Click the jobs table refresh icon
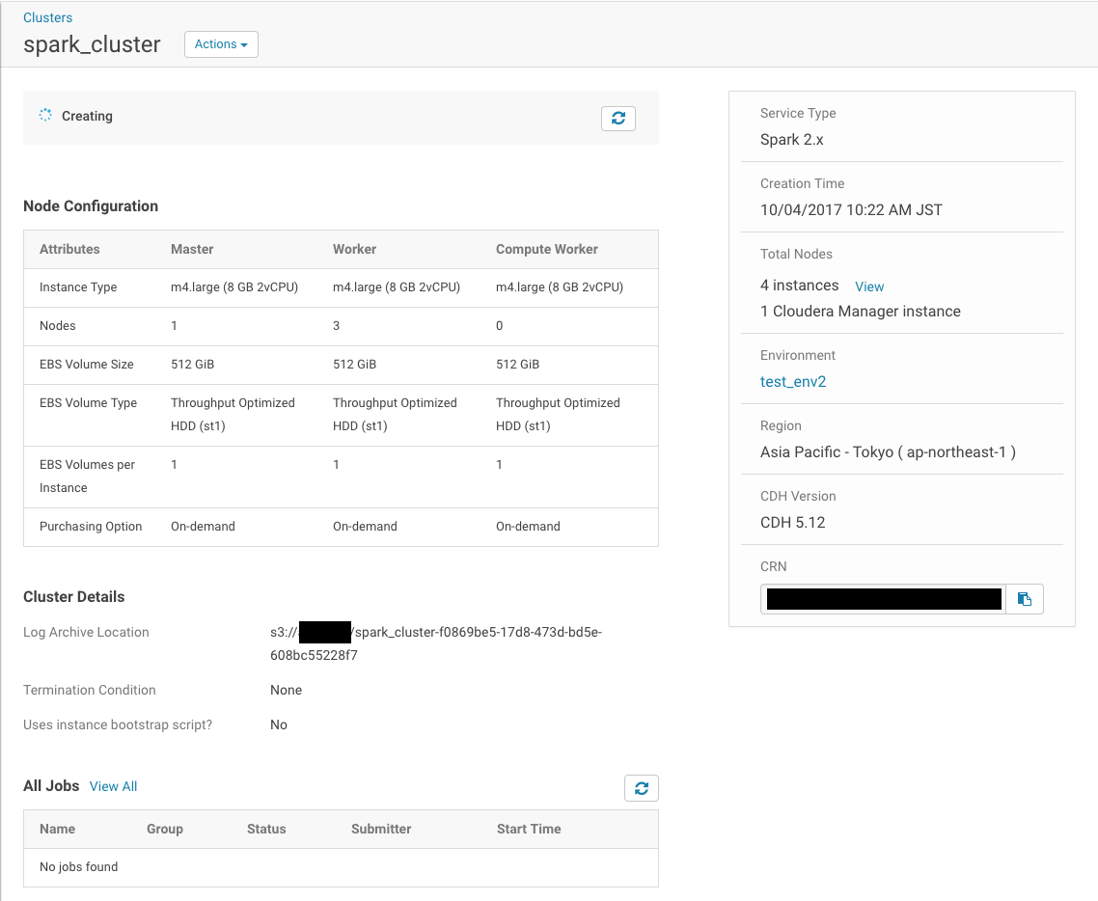 point(642,788)
